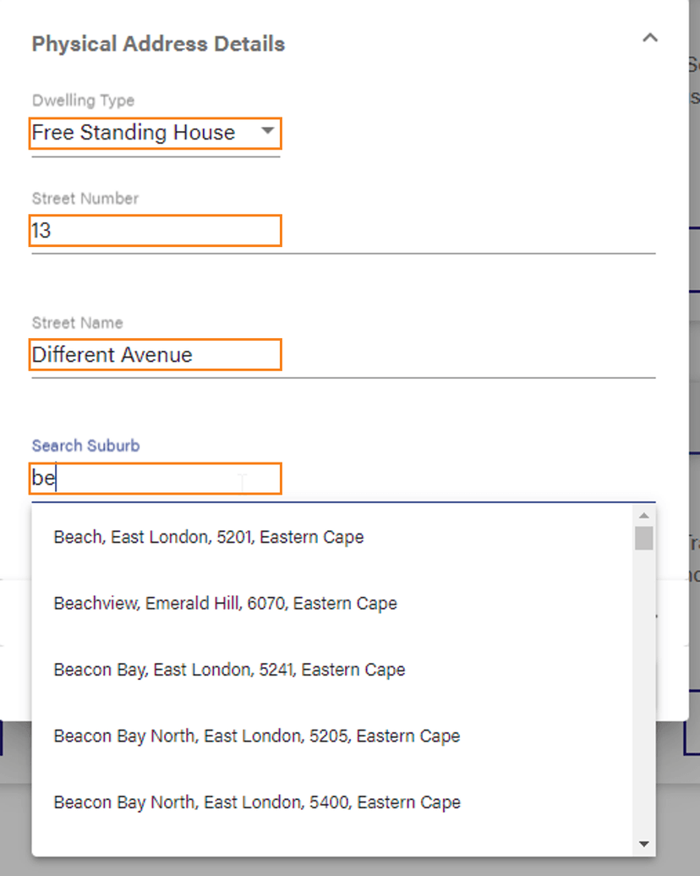The width and height of the screenshot is (700, 876).
Task: Select Beacon Bay North with postal code 5400
Action: [x=256, y=802]
